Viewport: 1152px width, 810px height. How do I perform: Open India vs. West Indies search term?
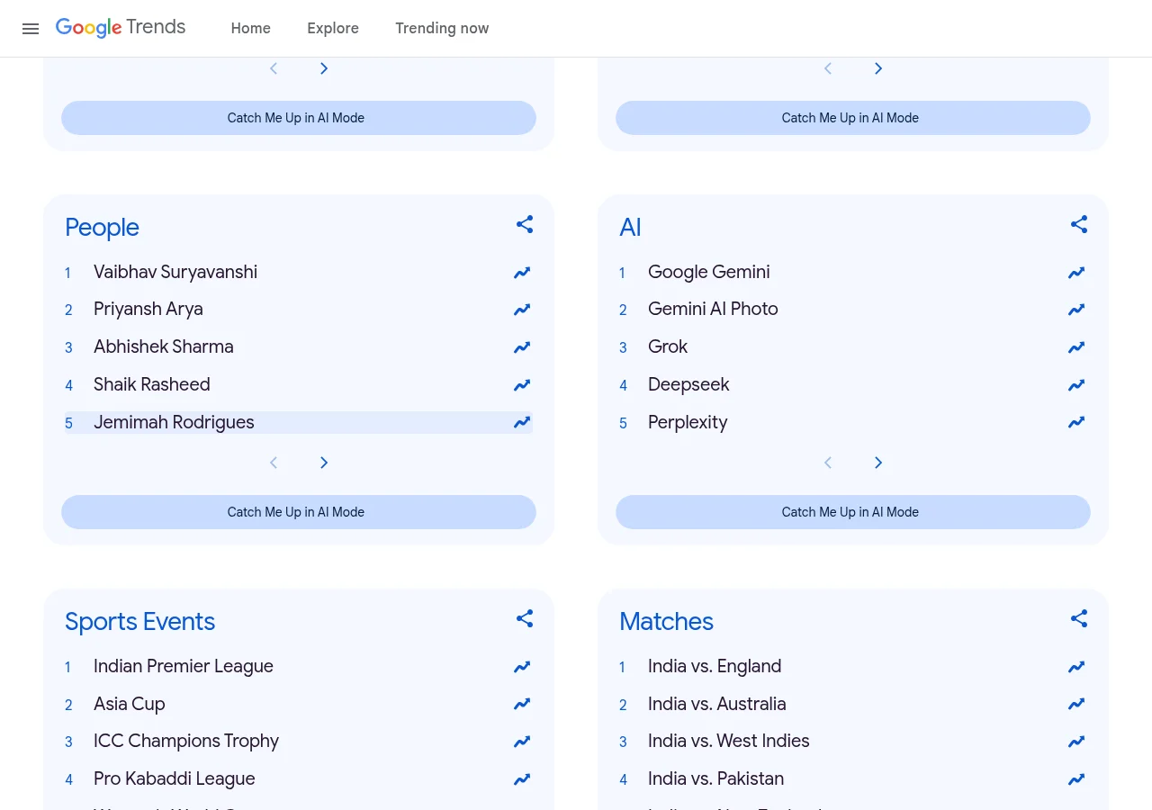coord(729,741)
